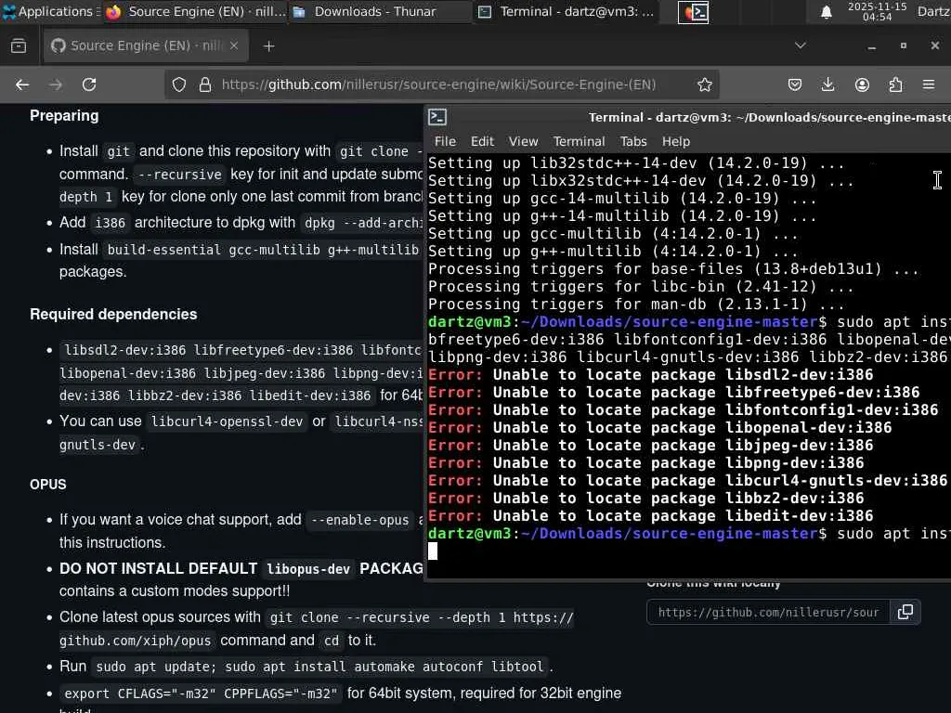
Task: Click 'Setting up gcc-multilib' terminal line
Action: point(613,234)
